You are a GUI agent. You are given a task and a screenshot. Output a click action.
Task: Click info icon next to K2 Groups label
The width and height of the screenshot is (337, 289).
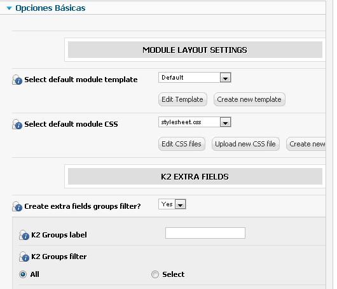click(24, 235)
